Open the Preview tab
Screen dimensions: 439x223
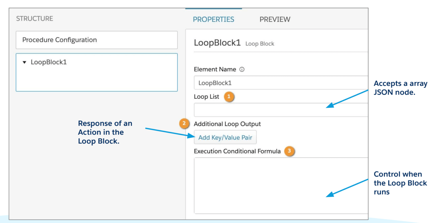coord(275,19)
